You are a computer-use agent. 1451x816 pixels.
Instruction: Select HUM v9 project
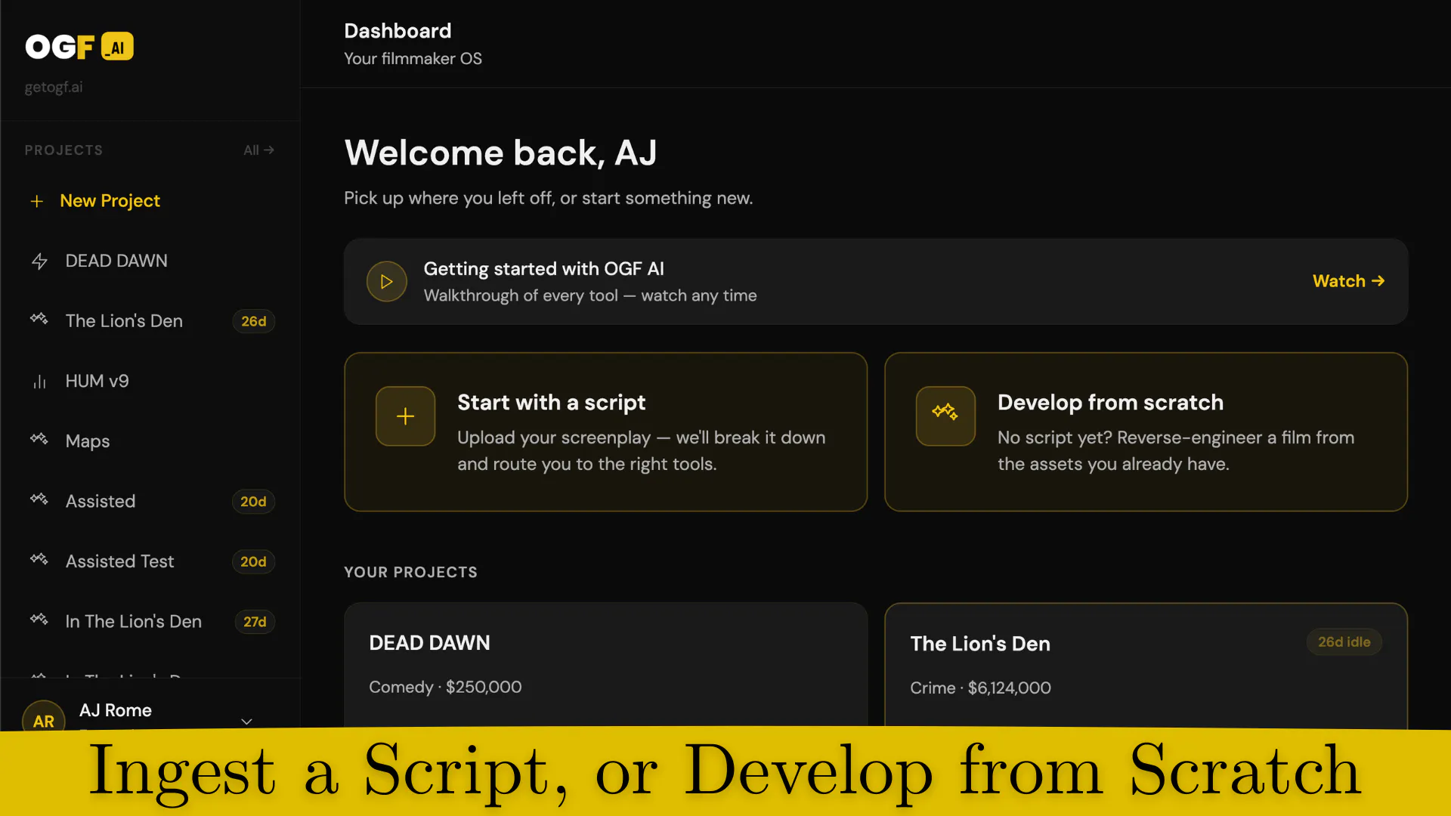97,381
